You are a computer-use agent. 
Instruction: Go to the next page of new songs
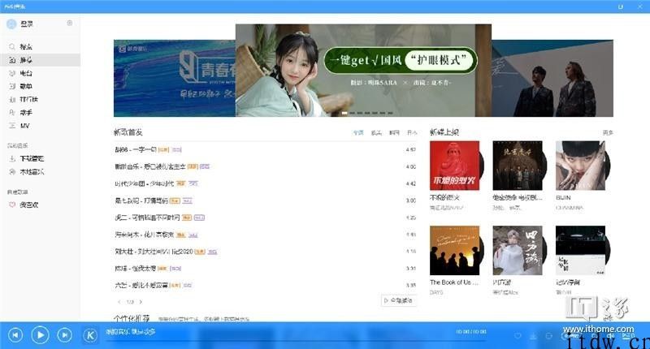[141, 302]
